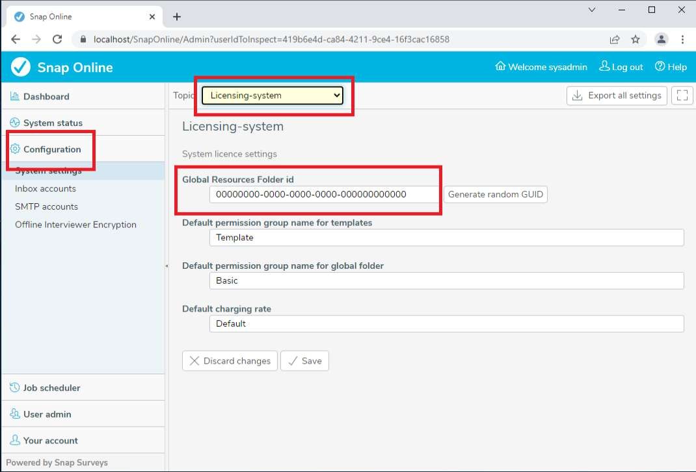Click Generate random GUID button
696x472 pixels.
[x=495, y=194]
